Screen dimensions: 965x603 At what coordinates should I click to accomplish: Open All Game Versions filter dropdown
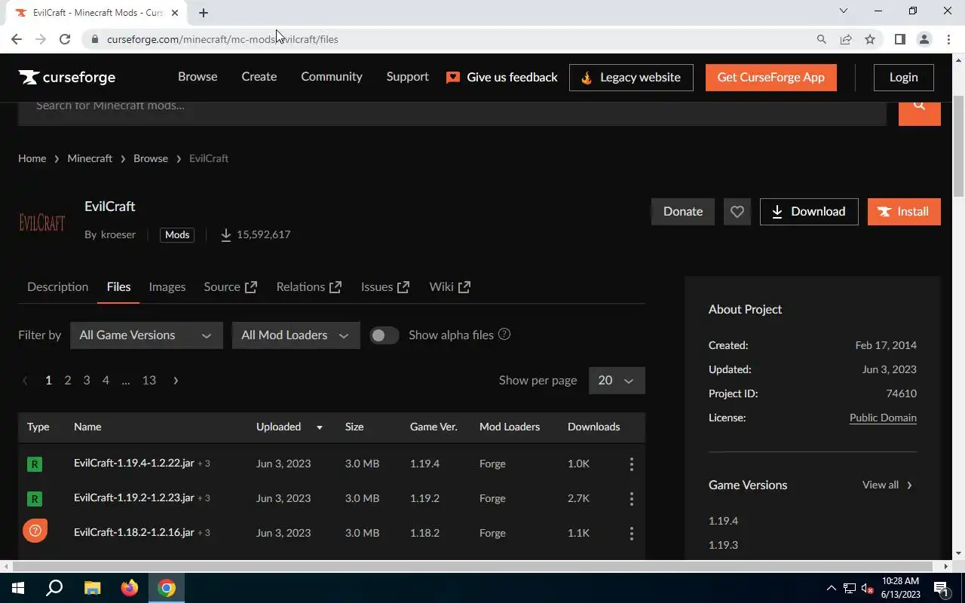pyautogui.click(x=146, y=335)
